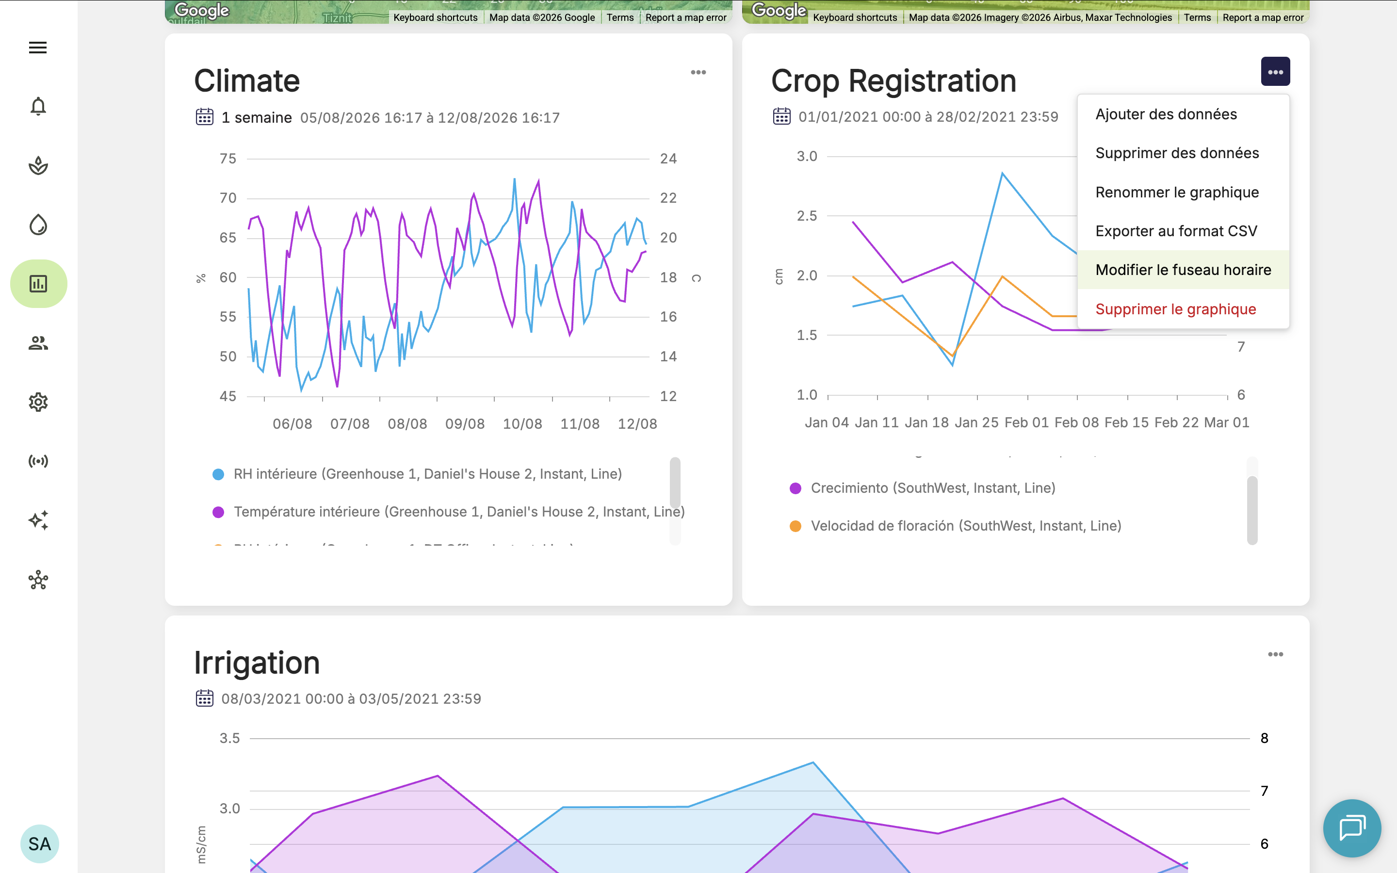1397x873 pixels.
Task: Toggle purple 'Température intérieure' legend dot
Action: pos(218,512)
